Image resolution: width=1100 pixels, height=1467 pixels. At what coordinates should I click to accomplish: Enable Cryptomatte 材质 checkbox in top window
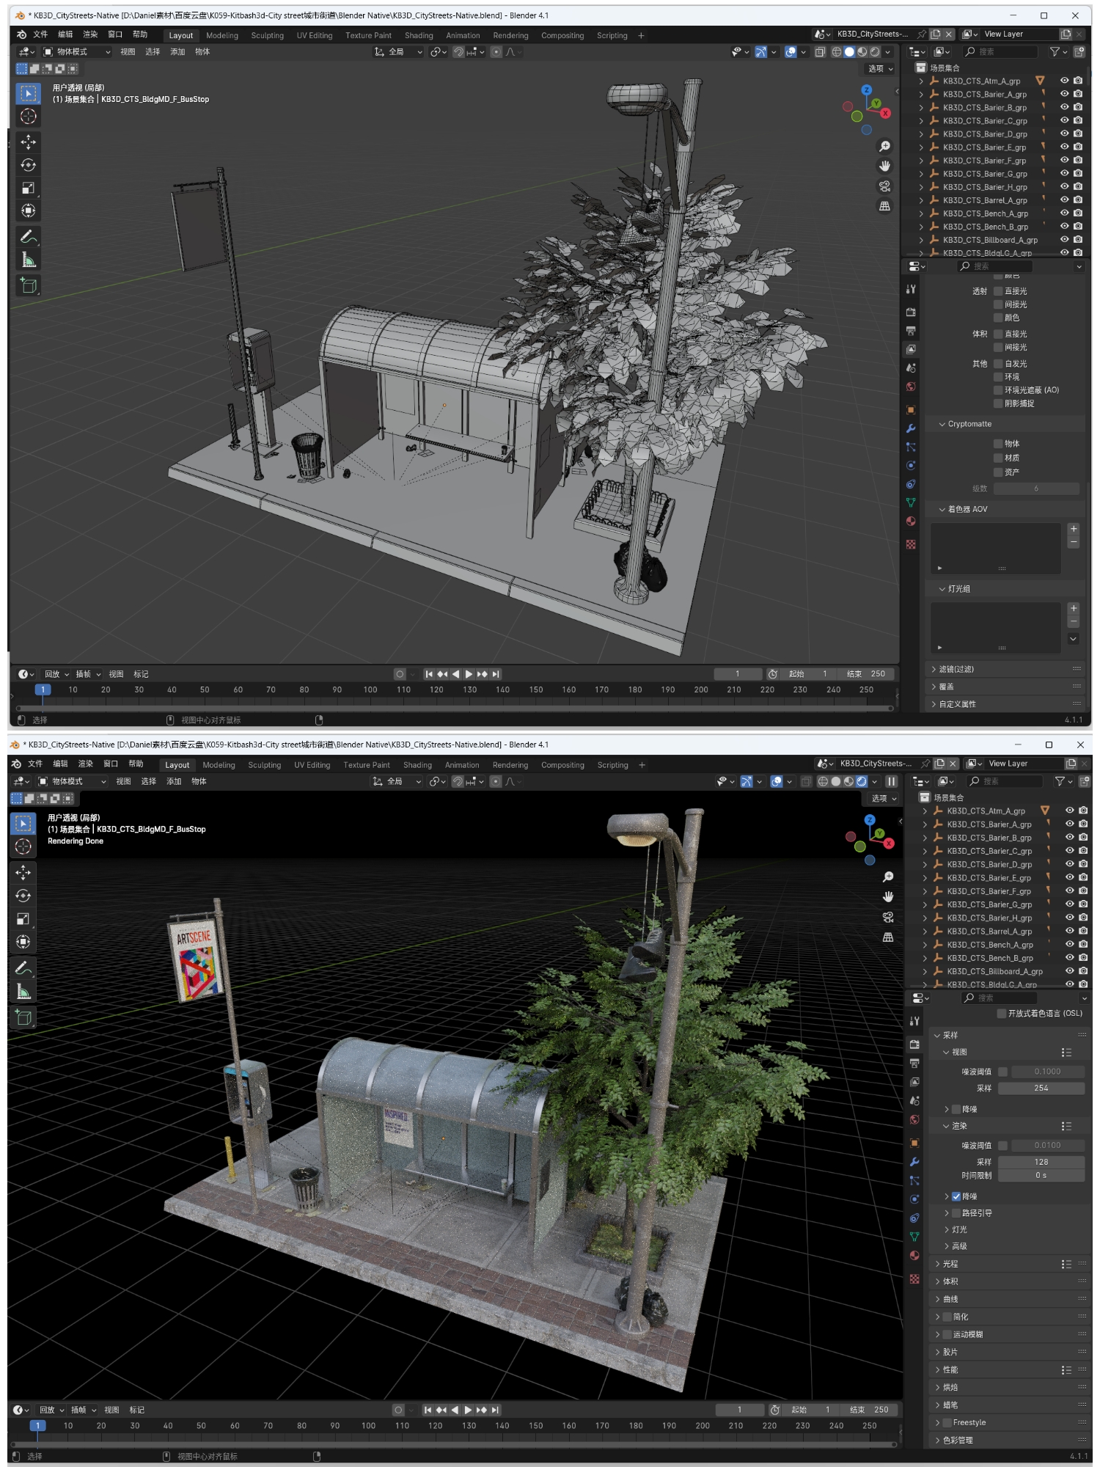click(x=998, y=458)
